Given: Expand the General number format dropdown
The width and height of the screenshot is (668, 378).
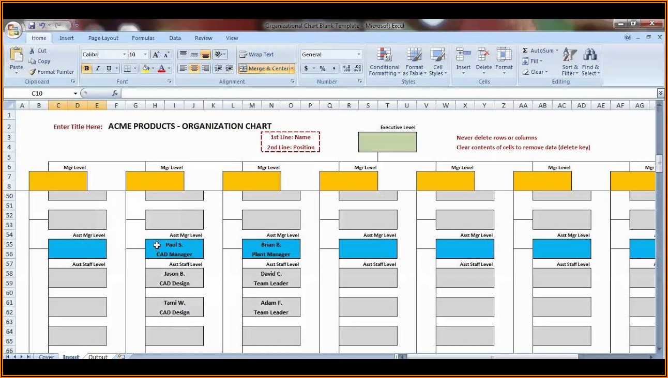Looking at the screenshot, I should 359,55.
